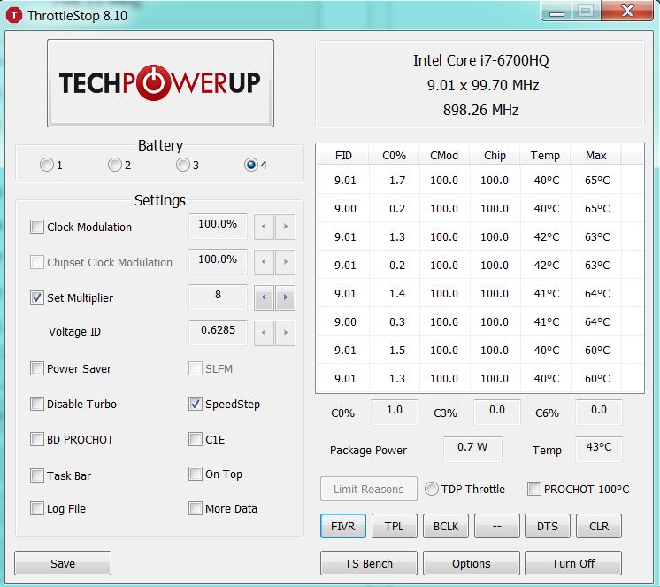This screenshot has width=660, height=587.
Task: Raise the Set Multiplier value arrow
Action: [x=286, y=297]
